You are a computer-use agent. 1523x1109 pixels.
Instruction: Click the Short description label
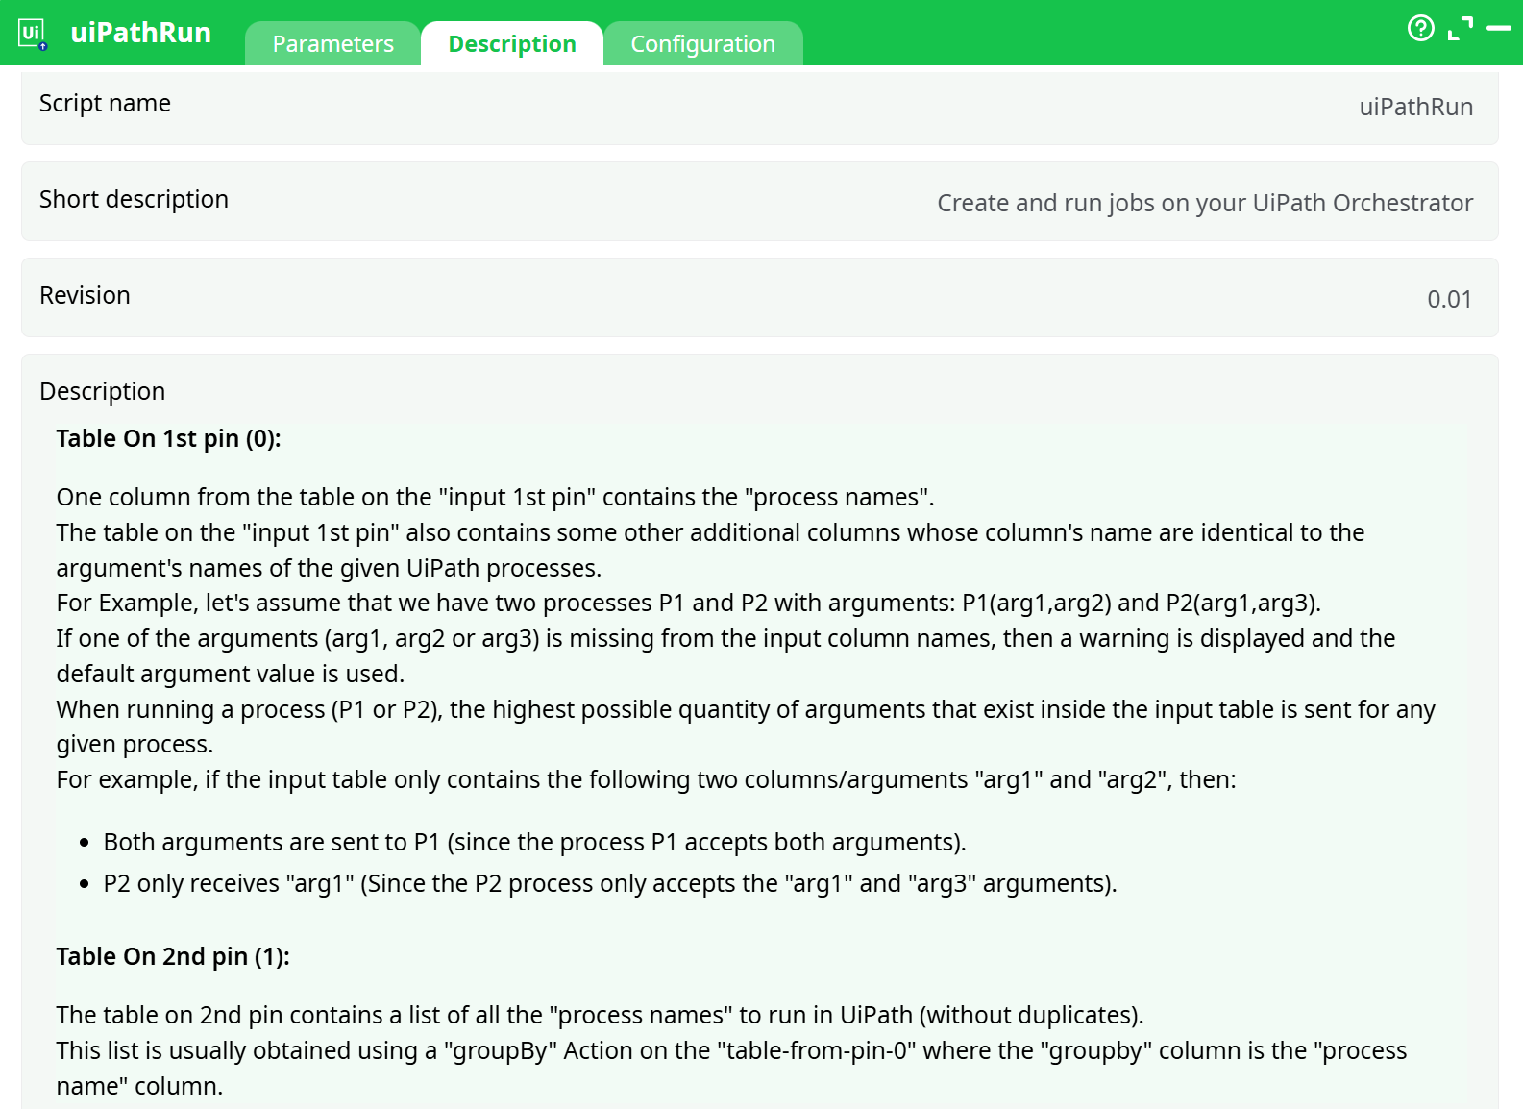(x=134, y=200)
